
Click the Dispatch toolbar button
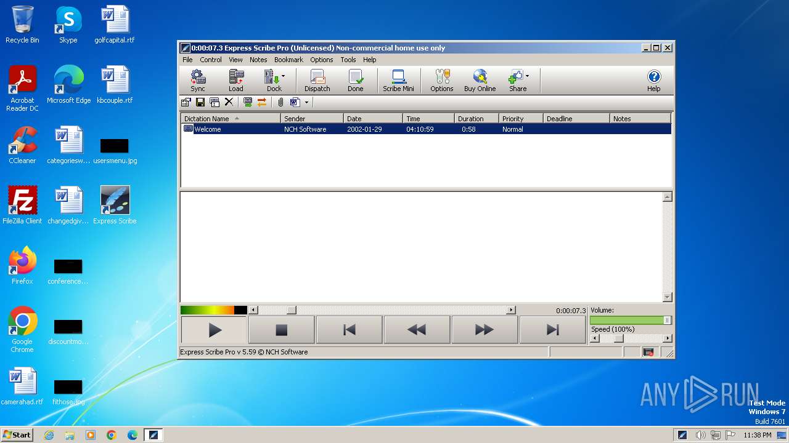[x=317, y=81]
